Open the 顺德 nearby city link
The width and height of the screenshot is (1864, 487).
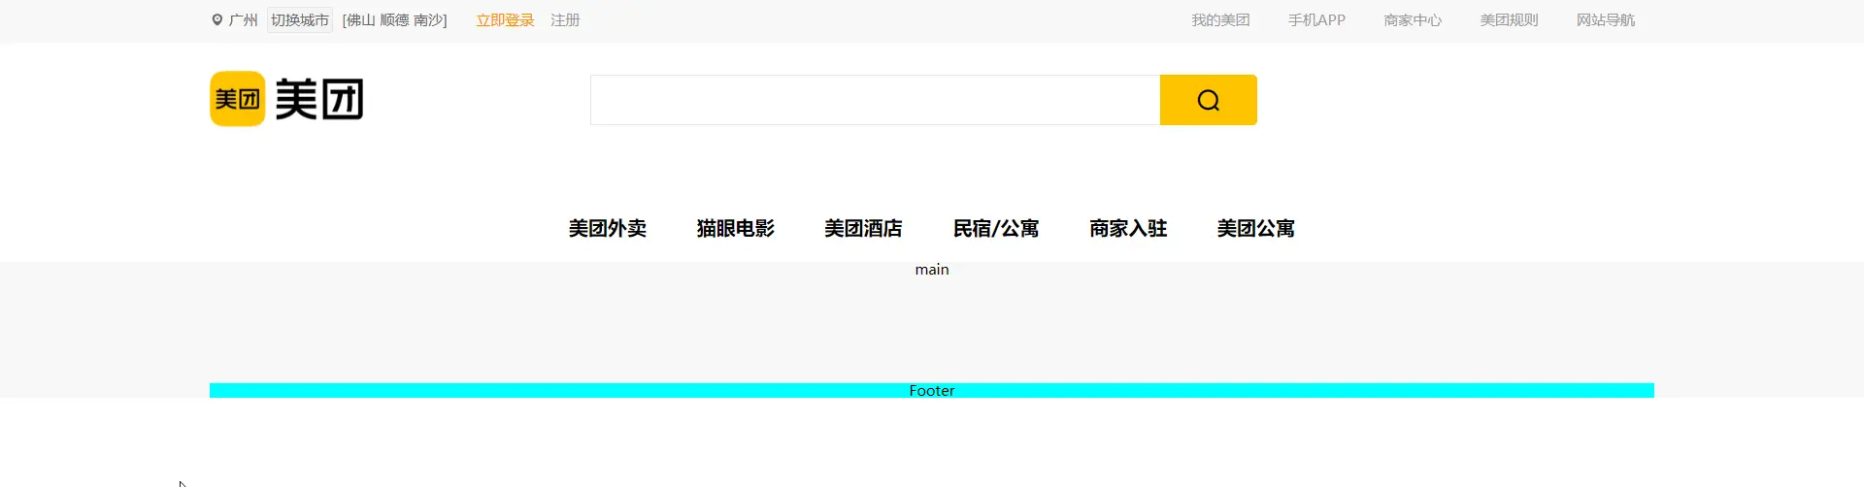click(394, 20)
